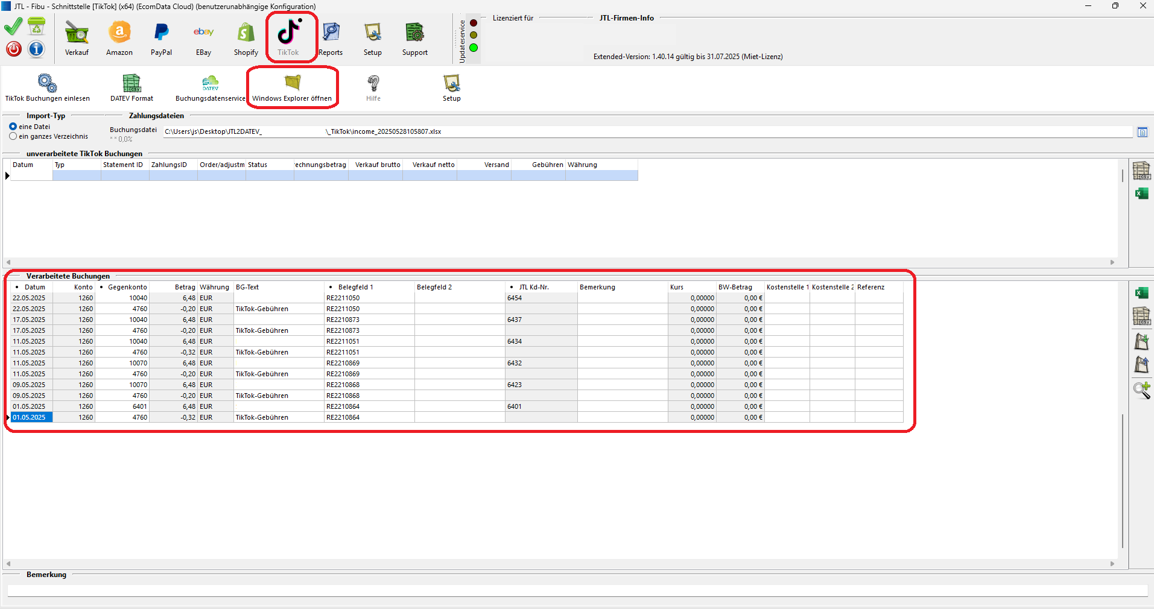The image size is (1154, 609).
Task: Click magnifier with plus icon
Action: [x=1141, y=390]
